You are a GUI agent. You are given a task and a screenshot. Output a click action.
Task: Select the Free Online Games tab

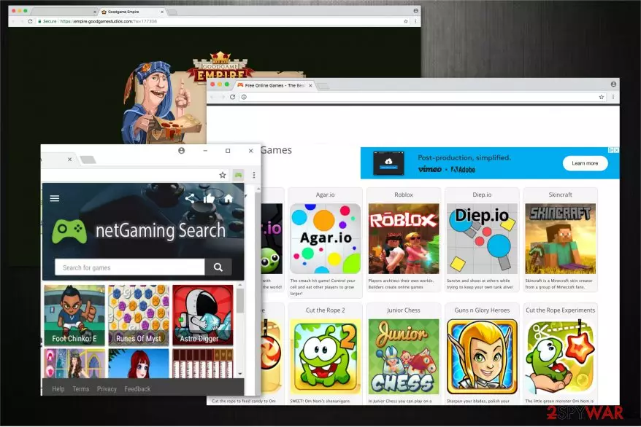275,85
